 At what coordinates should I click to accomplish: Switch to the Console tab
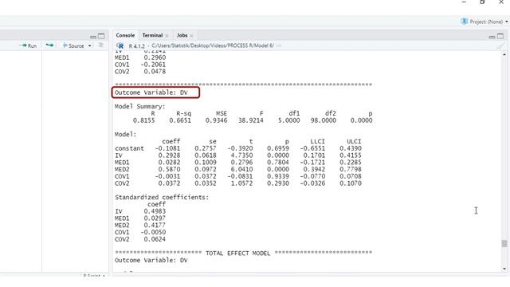click(125, 35)
